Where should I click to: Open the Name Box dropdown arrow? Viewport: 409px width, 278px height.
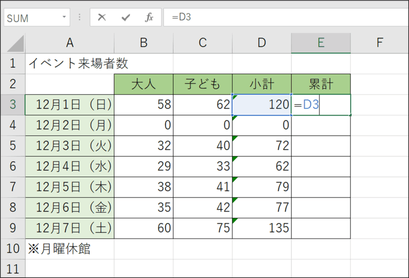[x=64, y=17]
